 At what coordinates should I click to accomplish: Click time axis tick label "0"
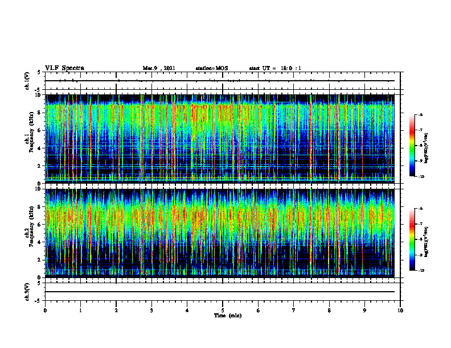point(45,310)
